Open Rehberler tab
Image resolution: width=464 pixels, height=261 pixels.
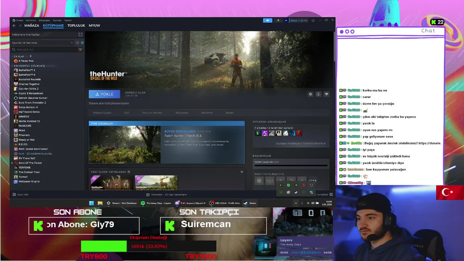pyautogui.click(x=207, y=113)
